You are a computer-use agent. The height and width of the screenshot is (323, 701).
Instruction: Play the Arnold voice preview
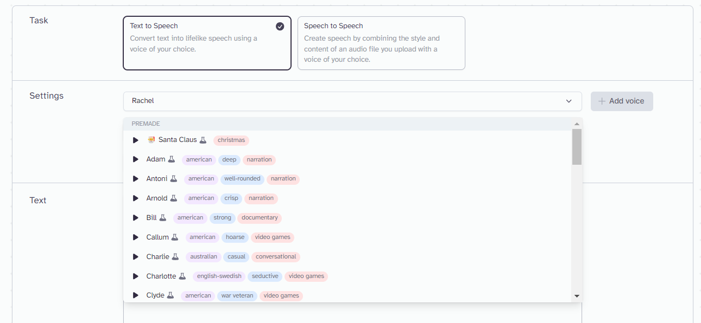click(136, 198)
